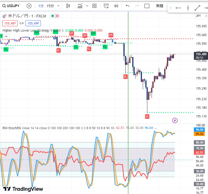This screenshot has height=194, width=208.
Task: Select the horizontal line drawing tool
Action: pos(178,8)
